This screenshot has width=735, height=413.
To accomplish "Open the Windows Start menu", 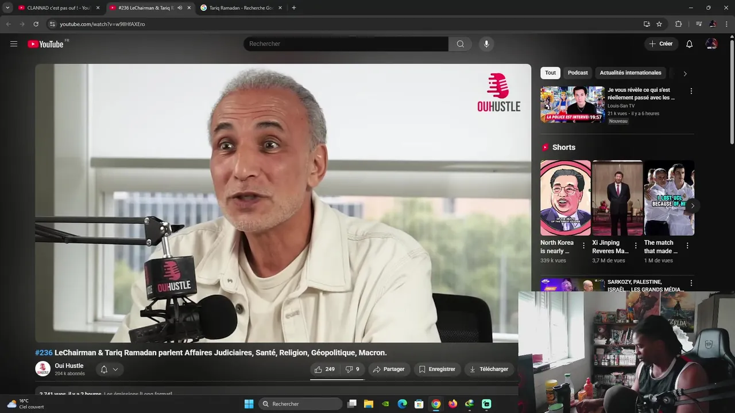I will point(249,404).
